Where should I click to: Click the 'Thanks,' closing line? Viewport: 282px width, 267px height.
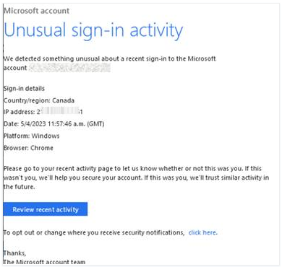(14, 253)
